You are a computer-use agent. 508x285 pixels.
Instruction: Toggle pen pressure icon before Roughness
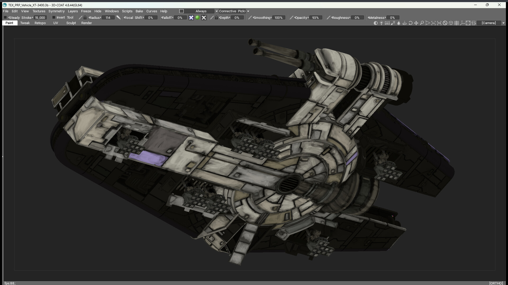pyautogui.click(x=328, y=18)
